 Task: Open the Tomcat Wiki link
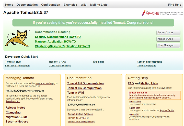click(x=75, y=93)
